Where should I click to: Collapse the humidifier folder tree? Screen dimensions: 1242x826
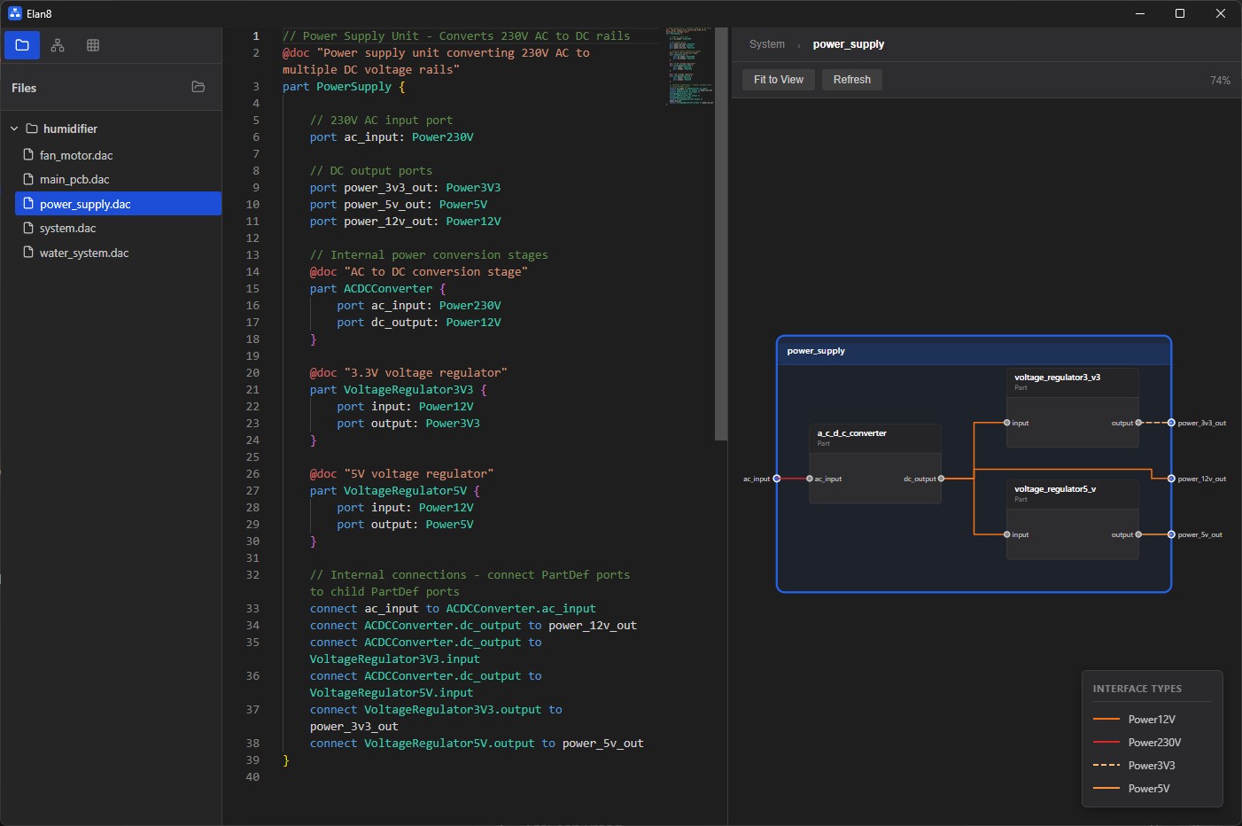pyautogui.click(x=14, y=129)
